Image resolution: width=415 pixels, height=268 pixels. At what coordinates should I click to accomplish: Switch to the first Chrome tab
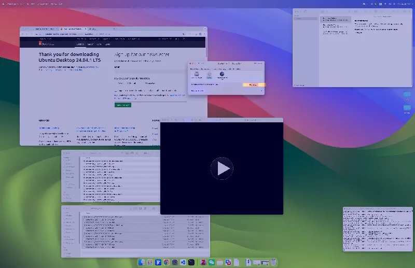tap(45, 29)
